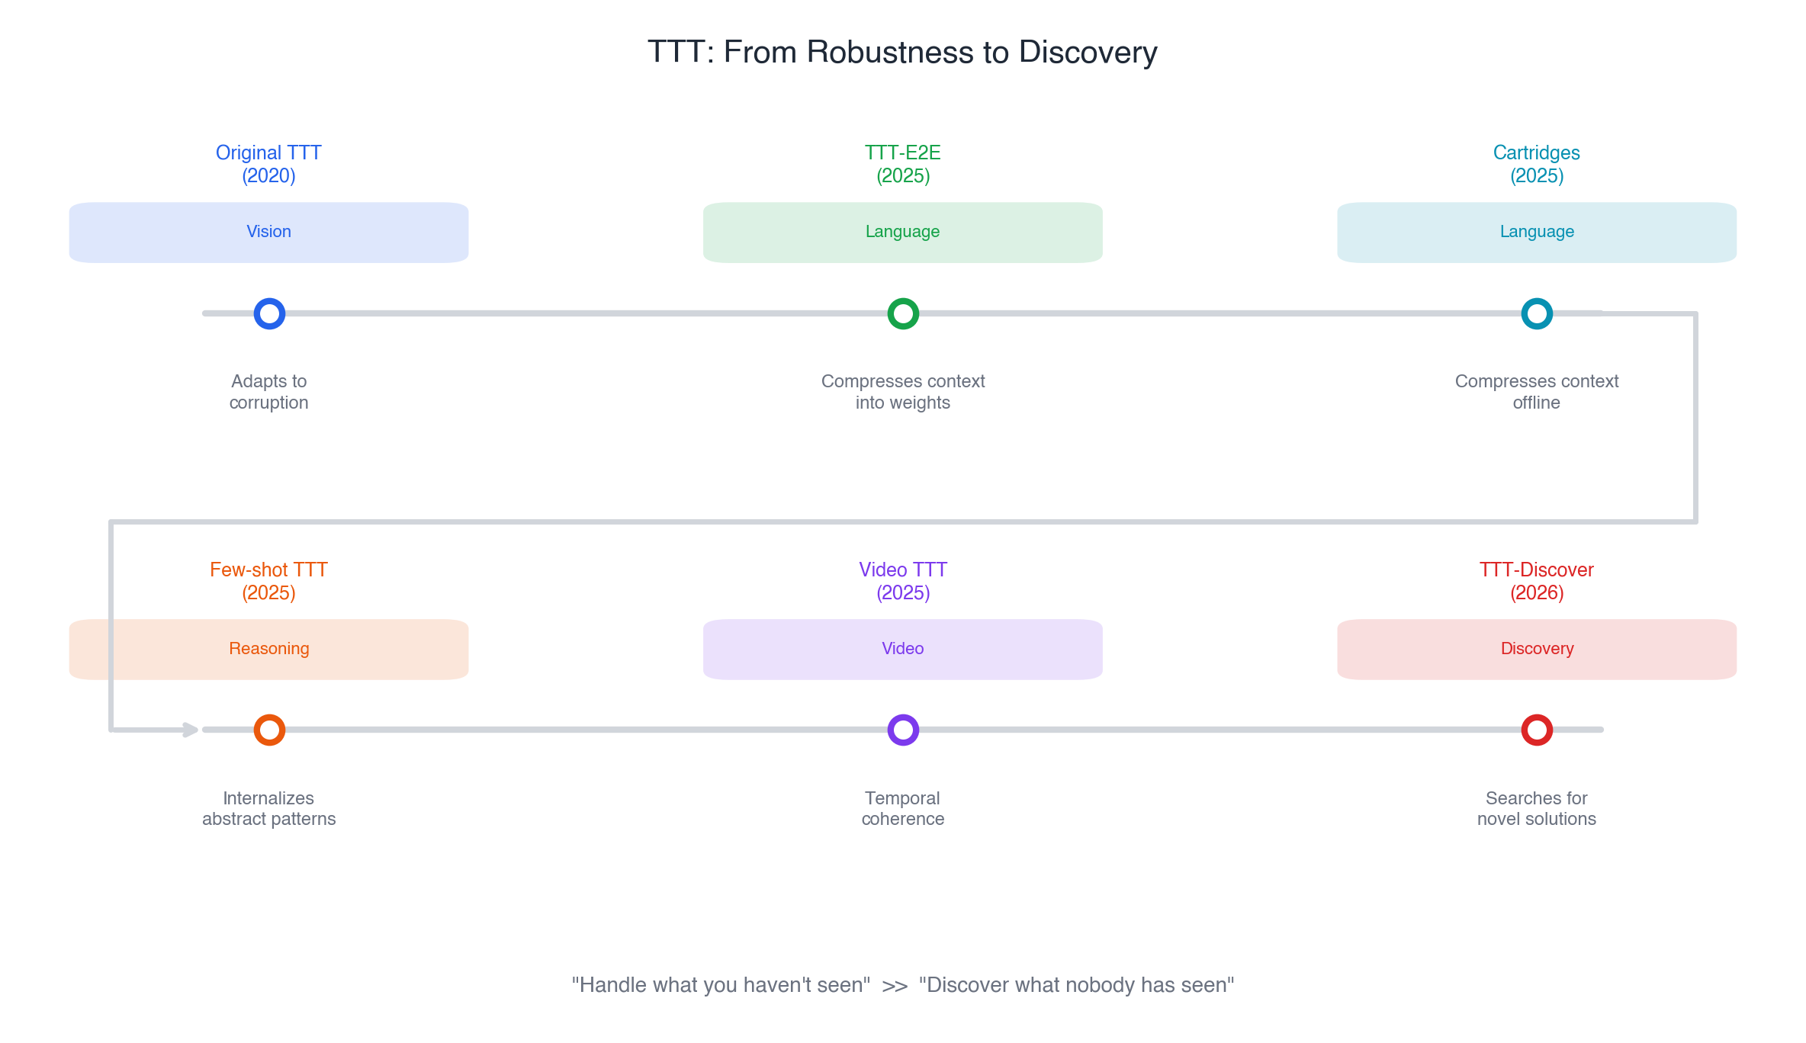Screen dimensions: 1806x1043
Task: Select the green Language category box
Action: click(x=902, y=232)
